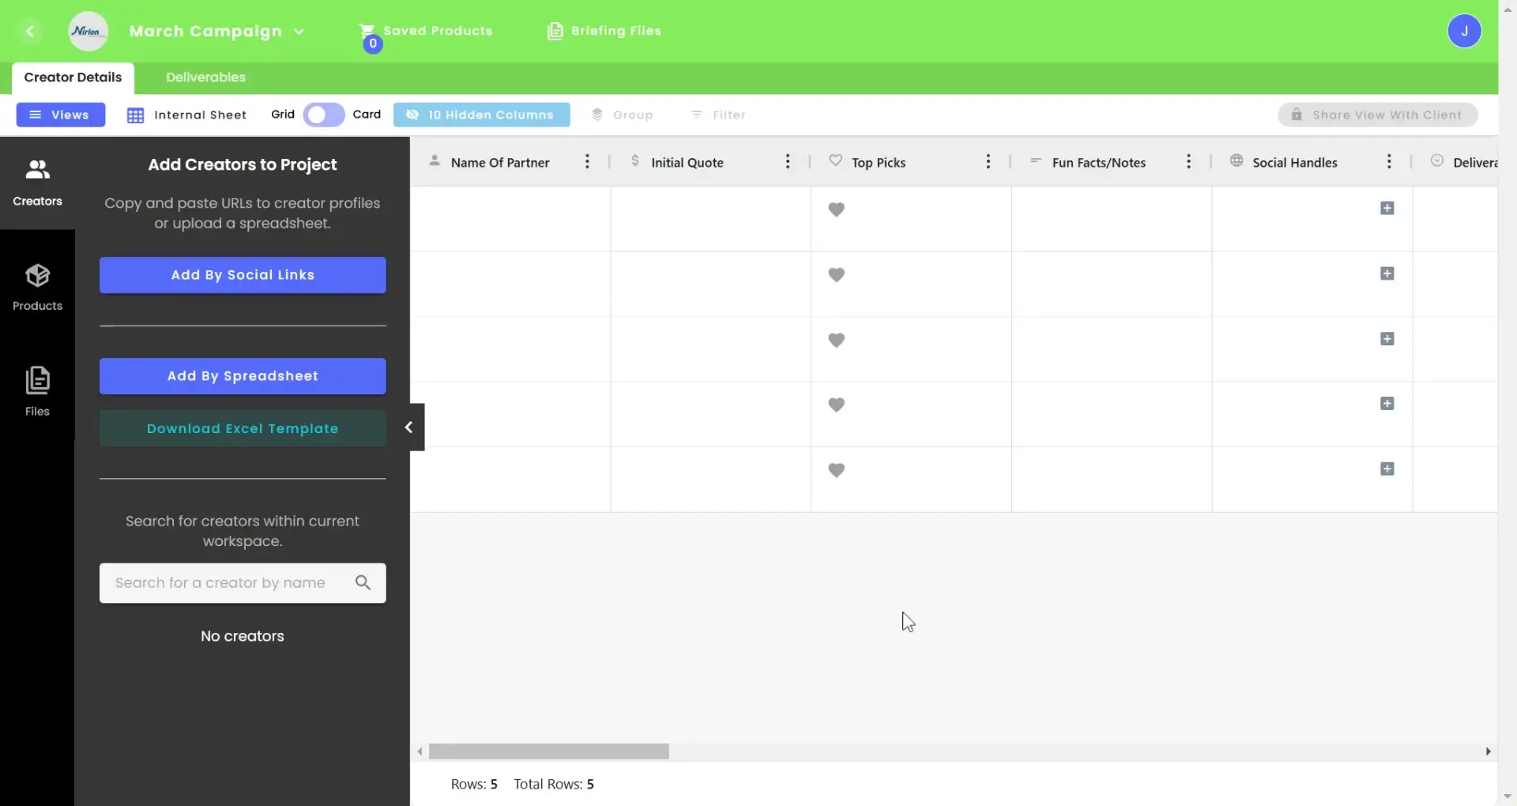Click the back arrow at top left
Screen dimensions: 1517x806
[30, 31]
